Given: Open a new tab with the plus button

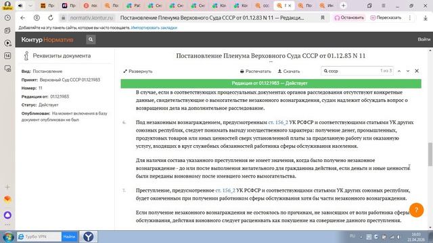Looking at the screenshot, I should [343, 5].
